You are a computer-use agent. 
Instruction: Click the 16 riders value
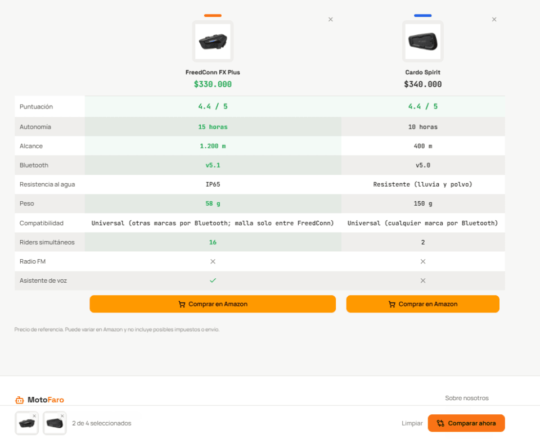pyautogui.click(x=213, y=242)
